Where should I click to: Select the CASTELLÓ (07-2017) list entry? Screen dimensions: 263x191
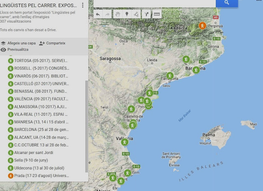[x=42, y=84]
